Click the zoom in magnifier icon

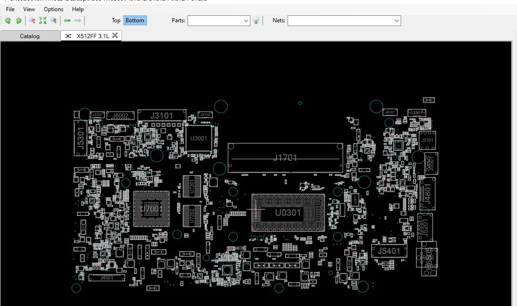click(x=54, y=20)
